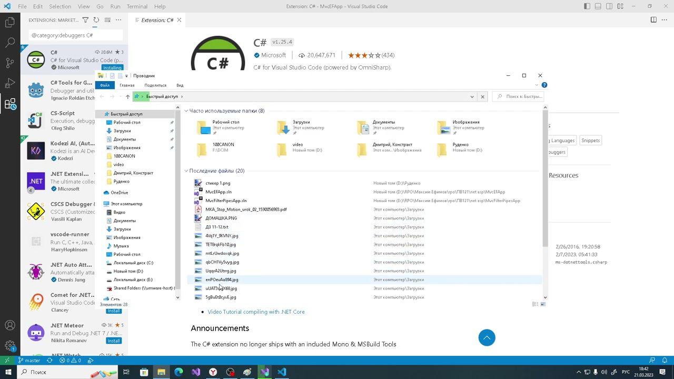The image size is (674, 379).
Task: Open the Video Tutorial compiling with .NET Core link
Action: (256, 312)
